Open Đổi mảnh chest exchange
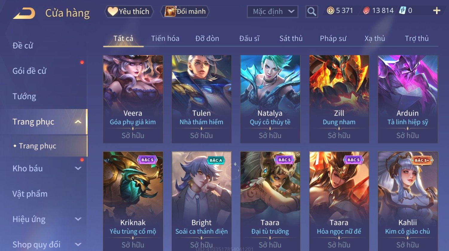Screen dimensions: 449x251 pyautogui.click(x=185, y=12)
